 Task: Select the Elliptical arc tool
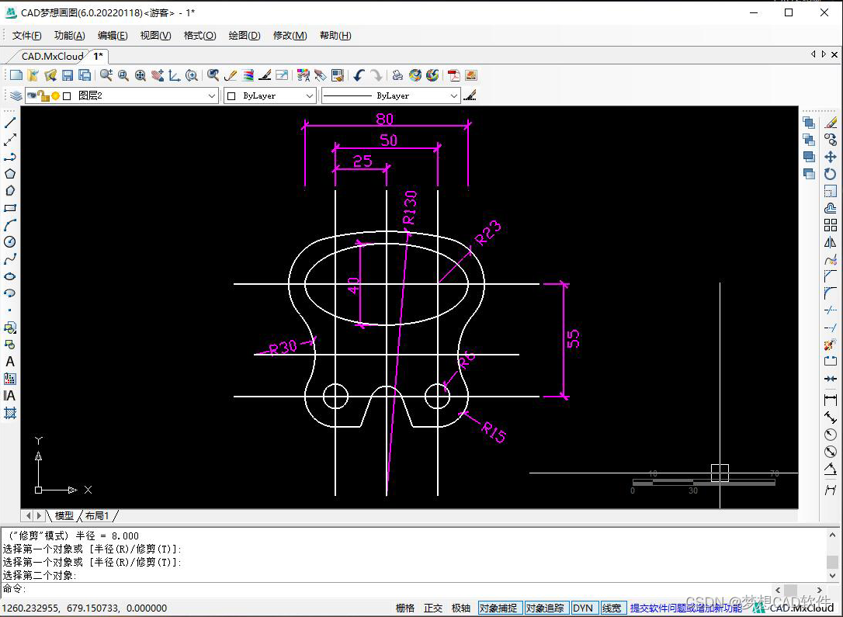click(x=9, y=293)
